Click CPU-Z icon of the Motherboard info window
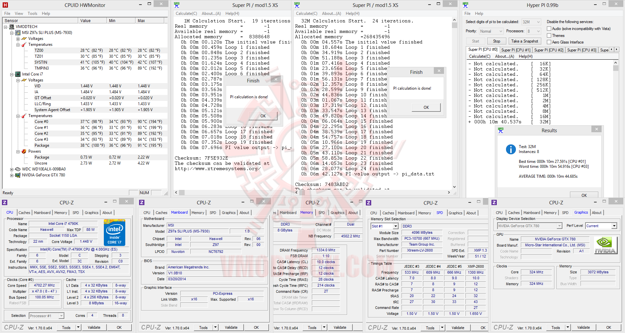The image size is (625, 333). pyautogui.click(x=142, y=202)
